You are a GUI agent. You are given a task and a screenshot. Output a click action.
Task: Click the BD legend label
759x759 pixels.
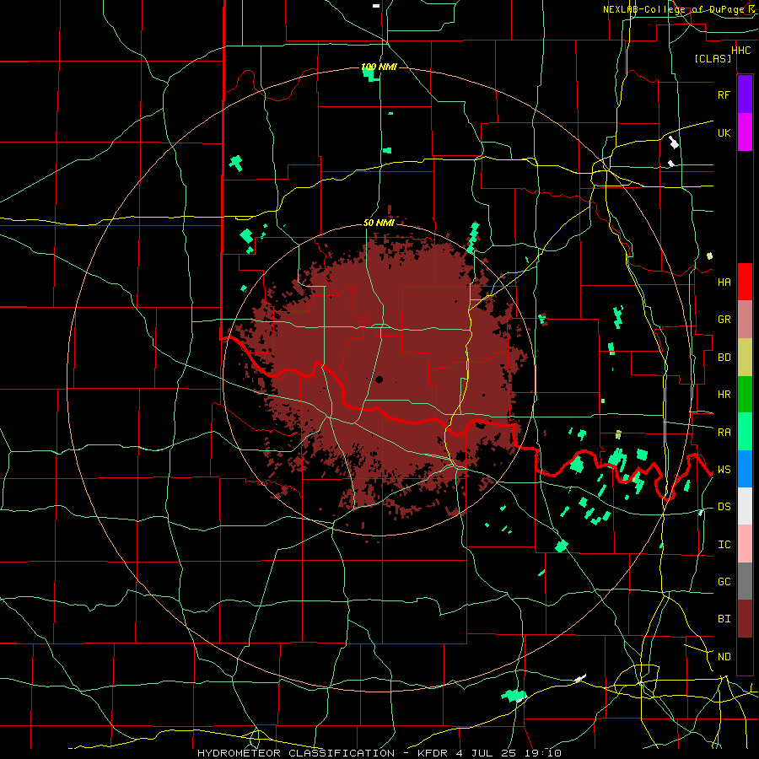point(724,358)
